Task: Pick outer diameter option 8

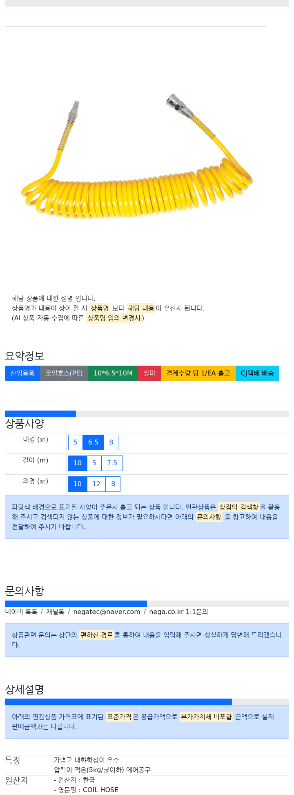Action: click(113, 484)
